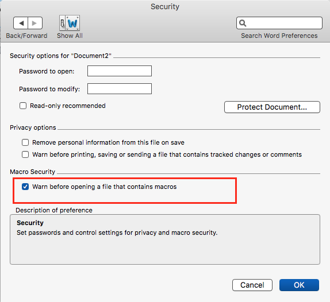Click the Password to open field

[x=120, y=71]
